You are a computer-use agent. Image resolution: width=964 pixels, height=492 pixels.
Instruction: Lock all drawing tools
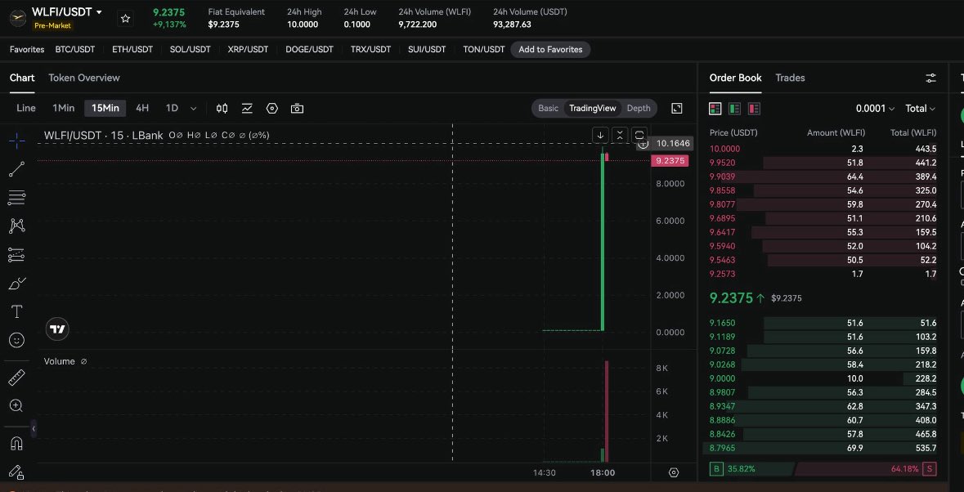[x=17, y=471]
